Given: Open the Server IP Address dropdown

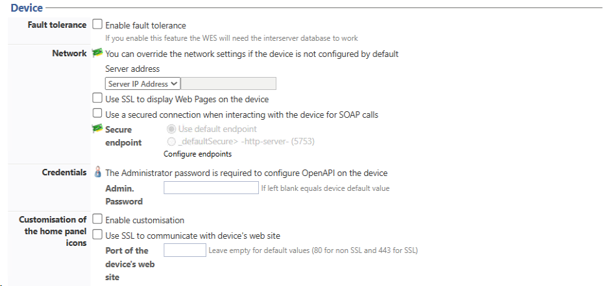Looking at the screenshot, I should point(143,84).
